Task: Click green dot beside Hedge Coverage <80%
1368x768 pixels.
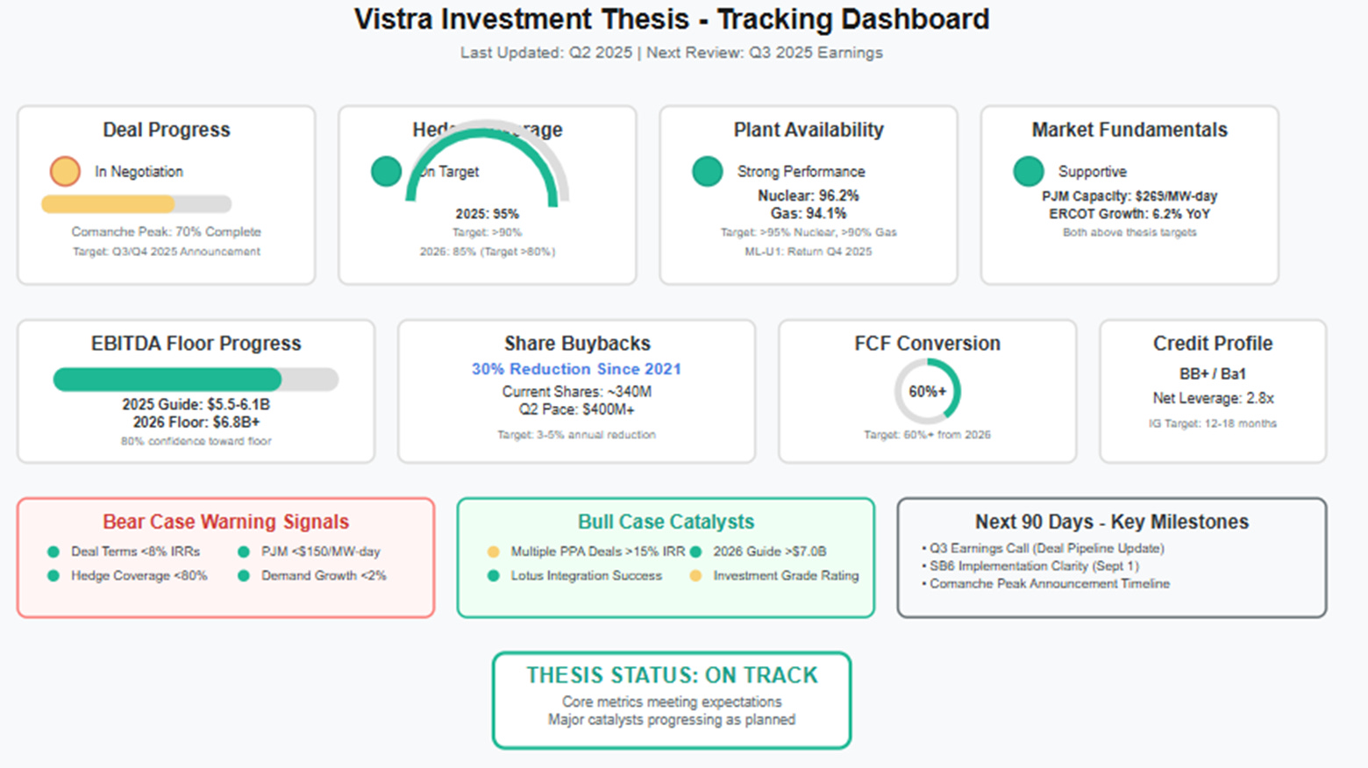Action: click(53, 576)
